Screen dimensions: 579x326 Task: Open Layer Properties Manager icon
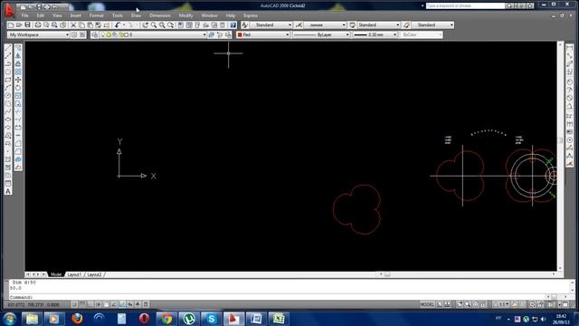[95, 34]
